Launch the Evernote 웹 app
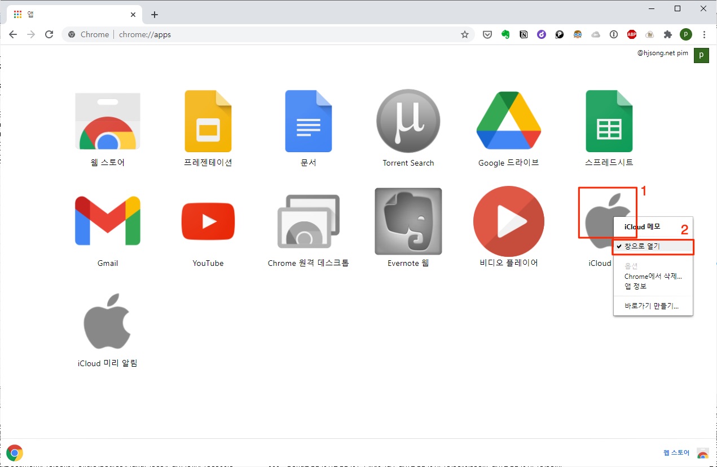 pos(408,221)
